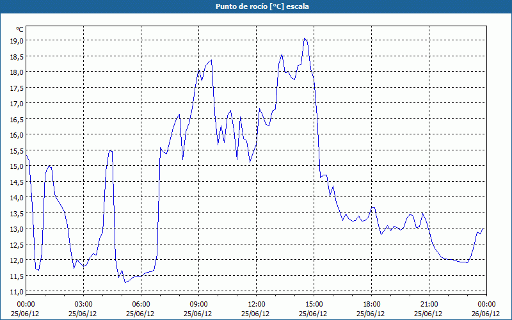Click the 25/06/12 date under 06:00
Image resolution: width=512 pixels, height=320 pixels.
point(140,314)
